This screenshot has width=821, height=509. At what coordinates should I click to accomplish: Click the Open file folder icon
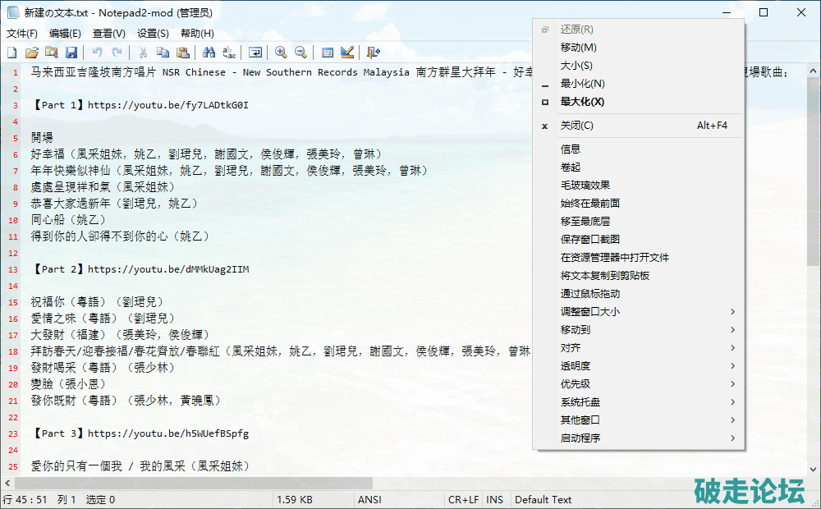(31, 53)
